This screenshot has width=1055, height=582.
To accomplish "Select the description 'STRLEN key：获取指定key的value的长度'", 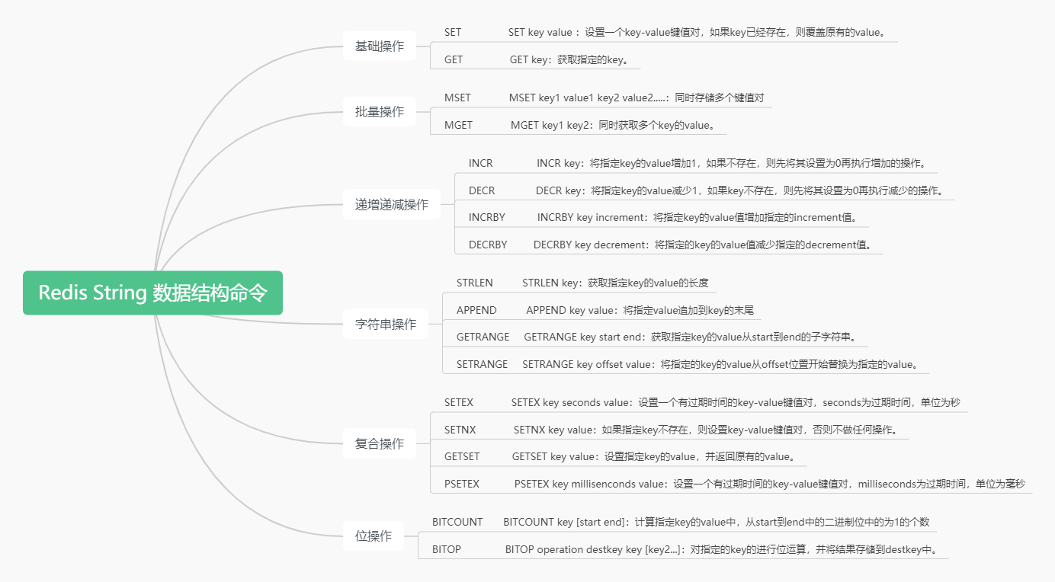I will [616, 283].
